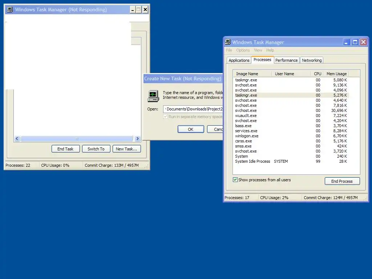The width and height of the screenshot is (372, 279).
Task: Select svchost.exe row using 4,096 K
Action: tap(291, 90)
